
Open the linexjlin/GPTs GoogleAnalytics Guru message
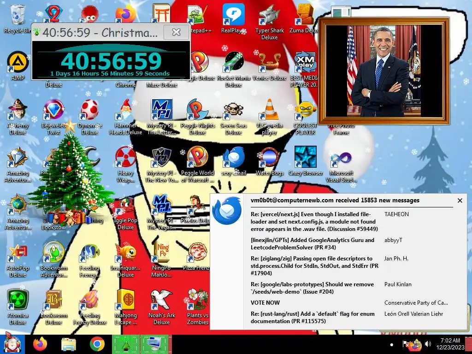pyautogui.click(x=312, y=243)
